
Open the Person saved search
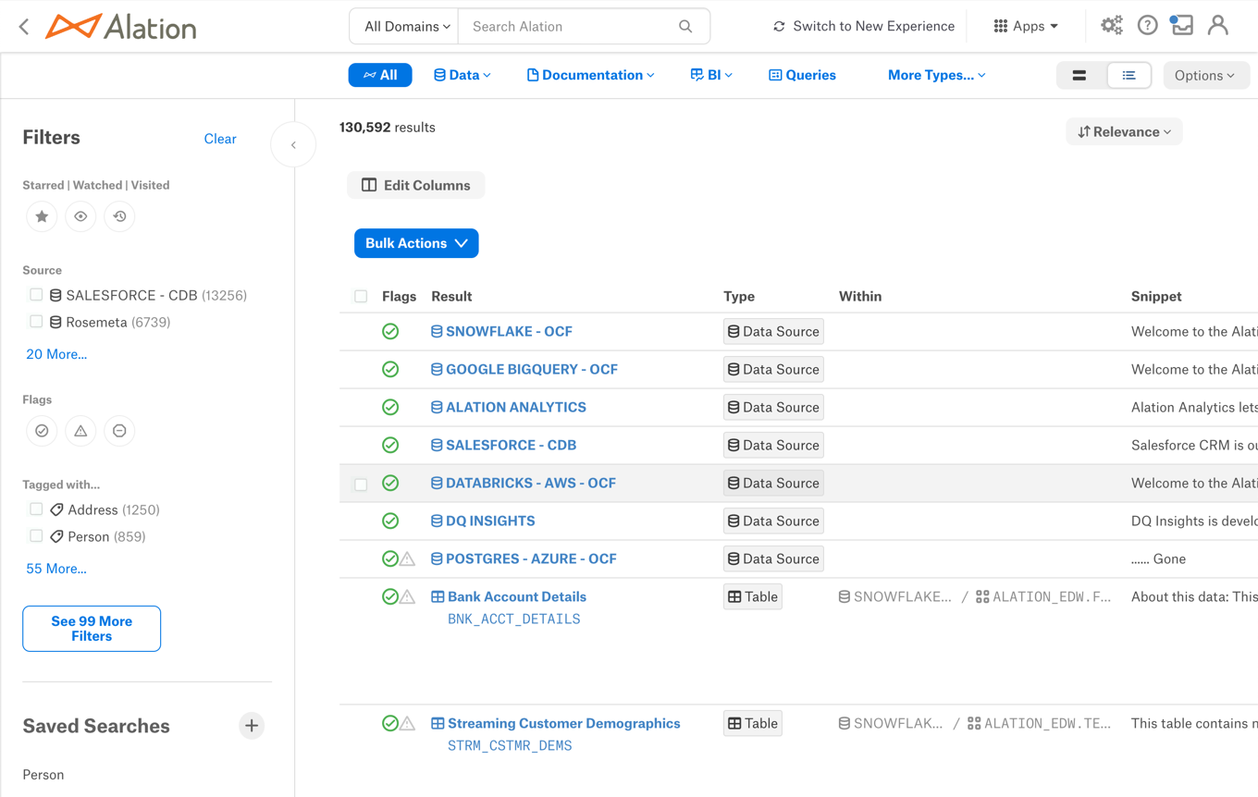click(x=43, y=775)
